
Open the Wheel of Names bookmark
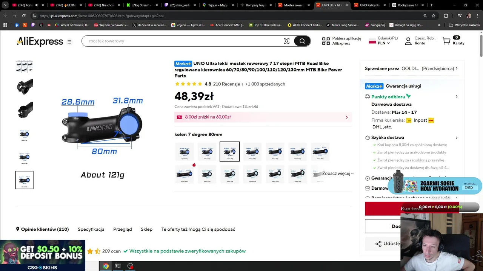[72, 25]
